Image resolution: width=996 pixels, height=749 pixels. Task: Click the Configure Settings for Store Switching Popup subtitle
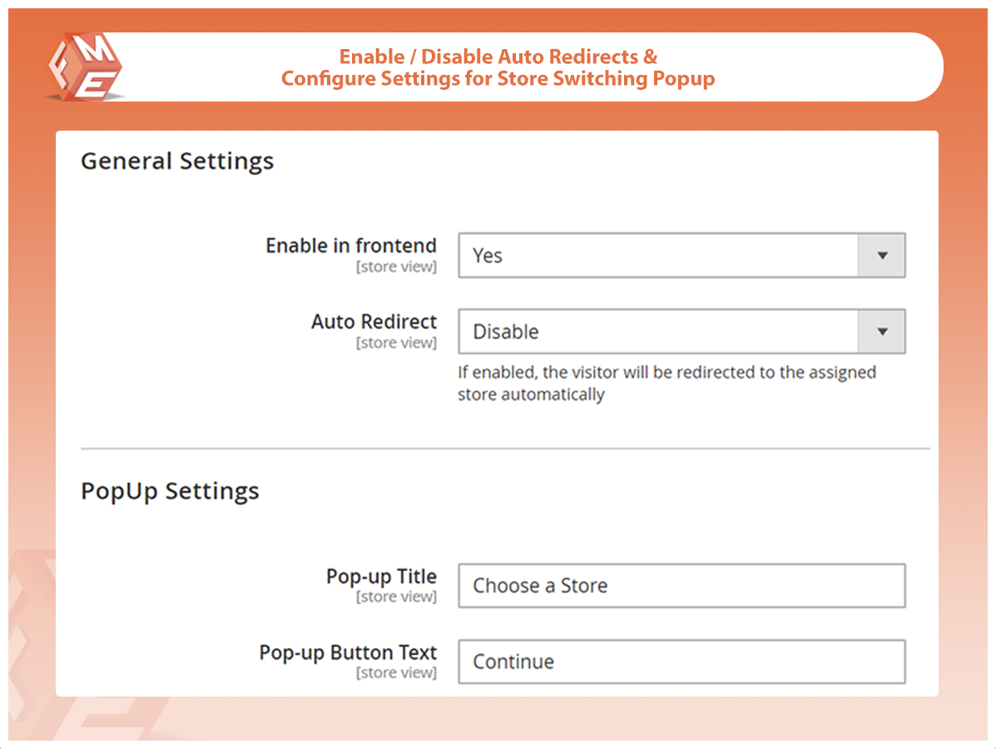(x=498, y=79)
